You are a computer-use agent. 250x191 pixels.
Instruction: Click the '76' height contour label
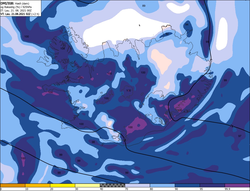124,140
